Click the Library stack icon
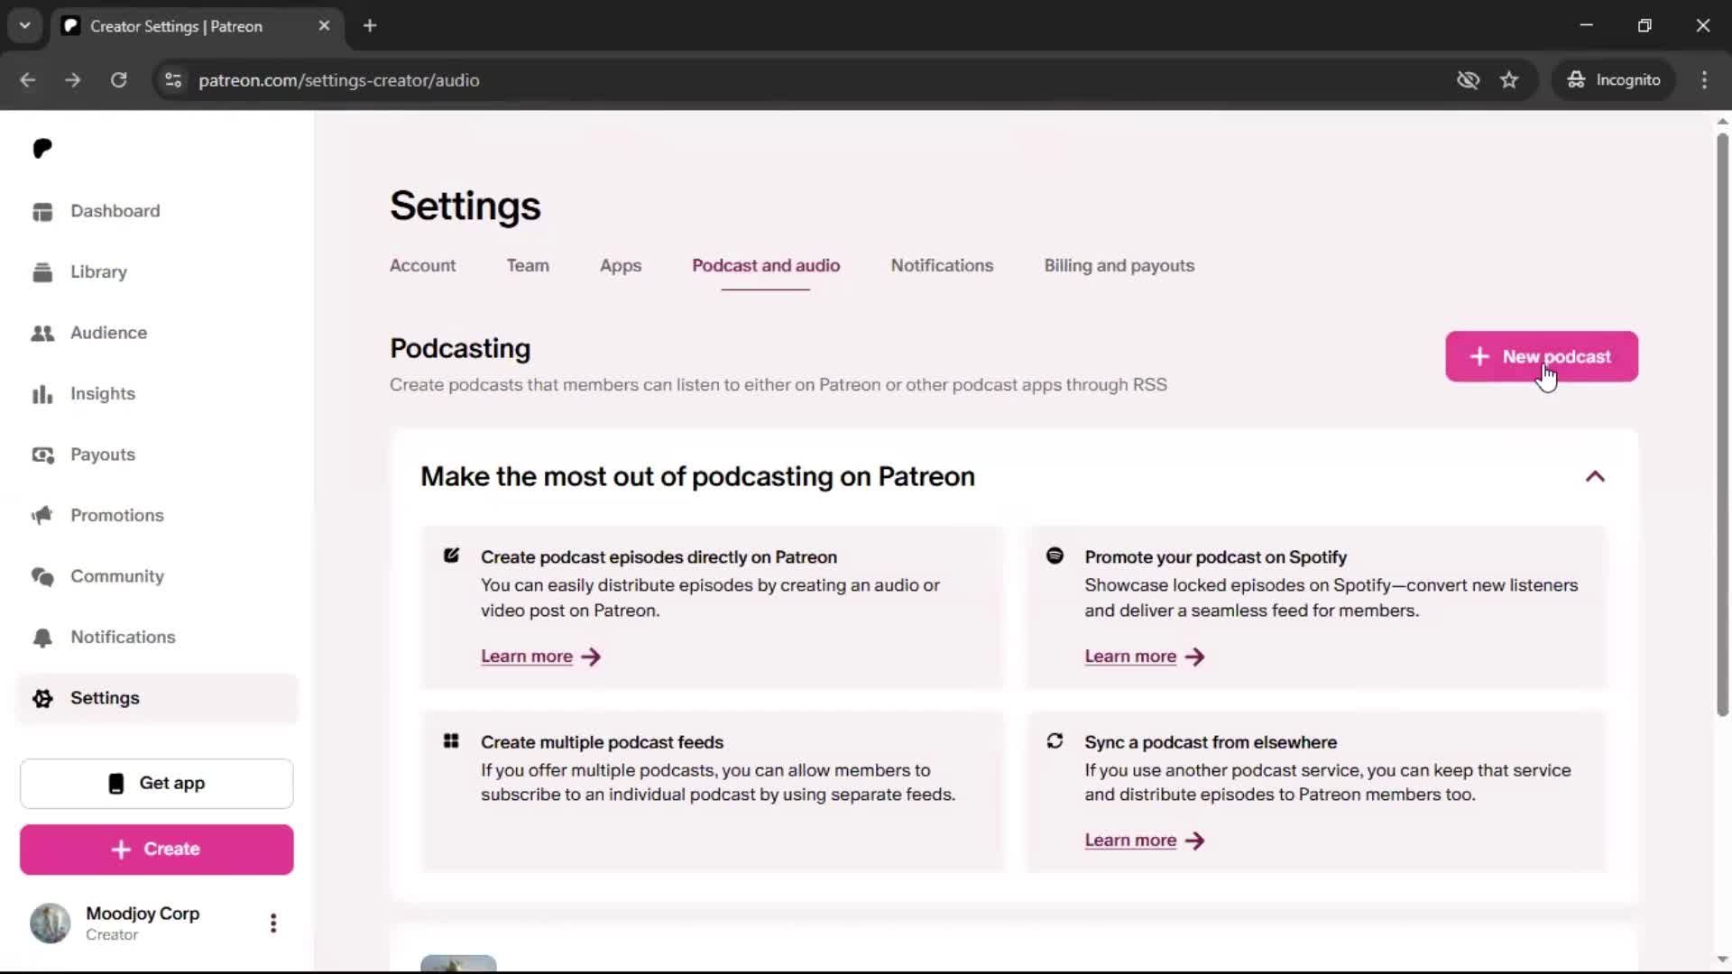This screenshot has width=1732, height=974. pos(42,272)
